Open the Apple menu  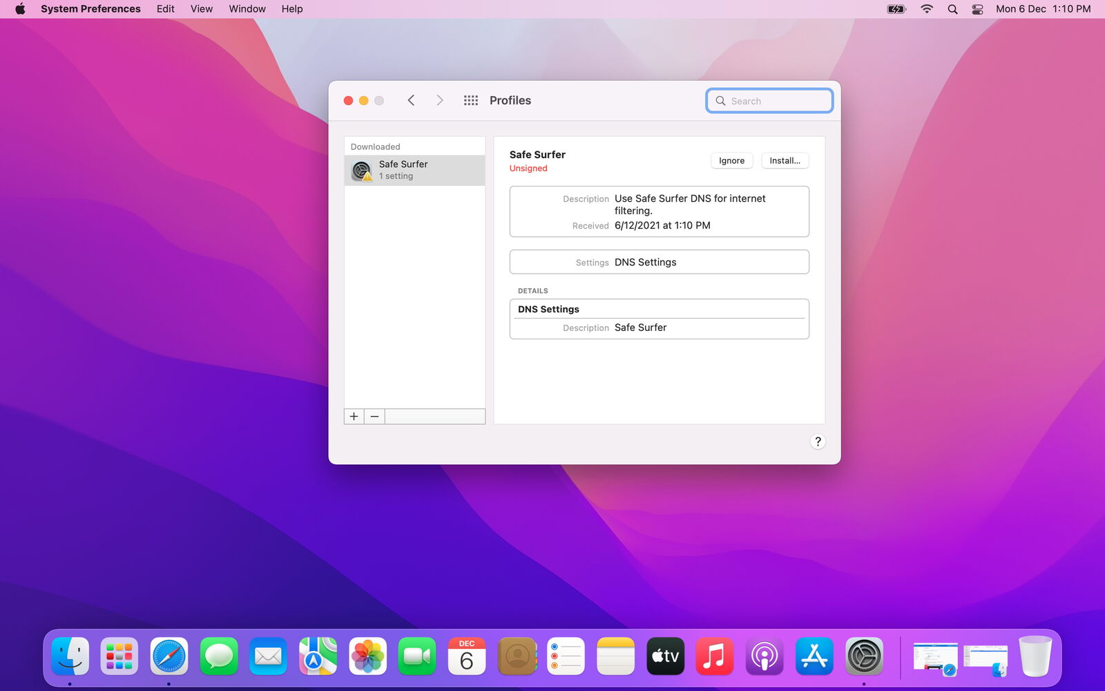coord(20,9)
